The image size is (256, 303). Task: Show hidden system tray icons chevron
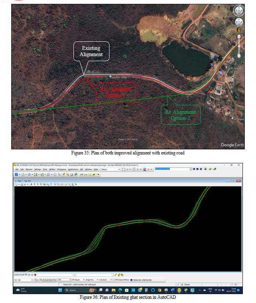tap(200, 290)
